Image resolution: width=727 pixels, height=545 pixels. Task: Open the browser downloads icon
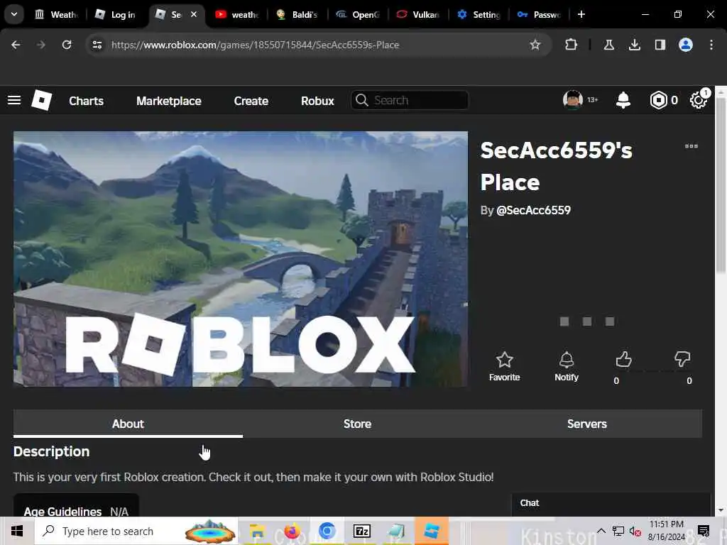tap(634, 45)
